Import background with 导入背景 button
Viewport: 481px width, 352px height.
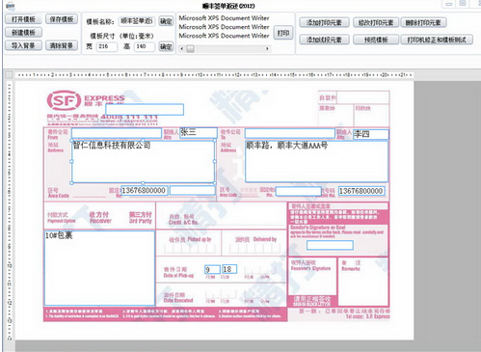[x=23, y=45]
